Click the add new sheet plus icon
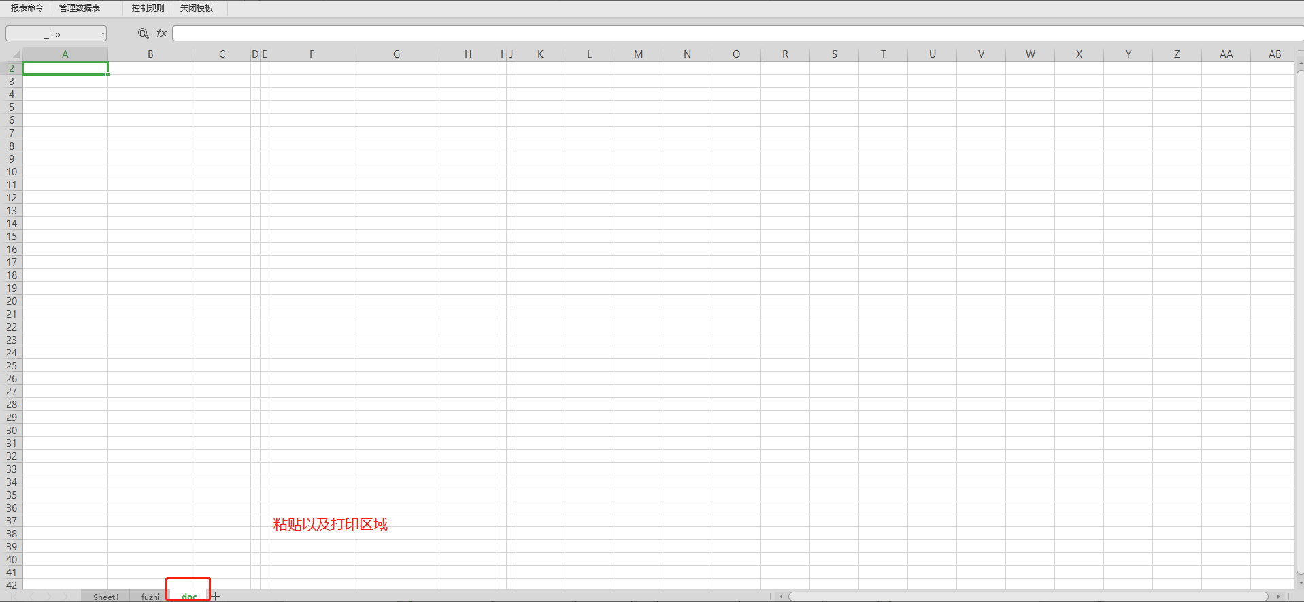Viewport: 1304px width, 602px height. (x=216, y=597)
